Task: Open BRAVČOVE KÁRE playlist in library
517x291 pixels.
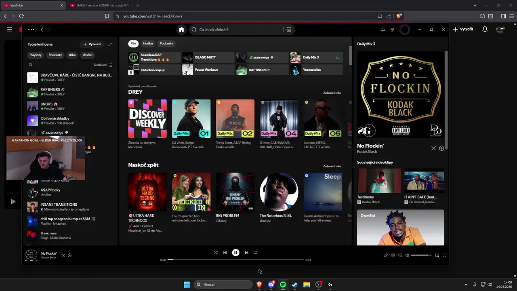Action: click(70, 77)
